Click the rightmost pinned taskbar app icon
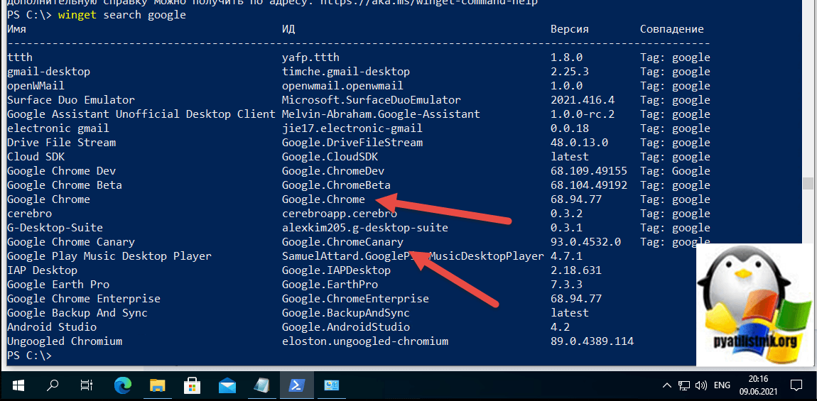The width and height of the screenshot is (817, 401). (x=331, y=385)
